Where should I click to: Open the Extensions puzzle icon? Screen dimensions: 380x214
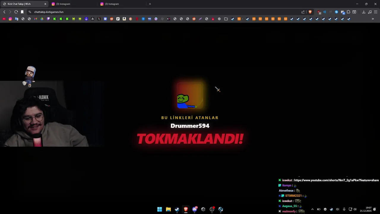click(348, 12)
